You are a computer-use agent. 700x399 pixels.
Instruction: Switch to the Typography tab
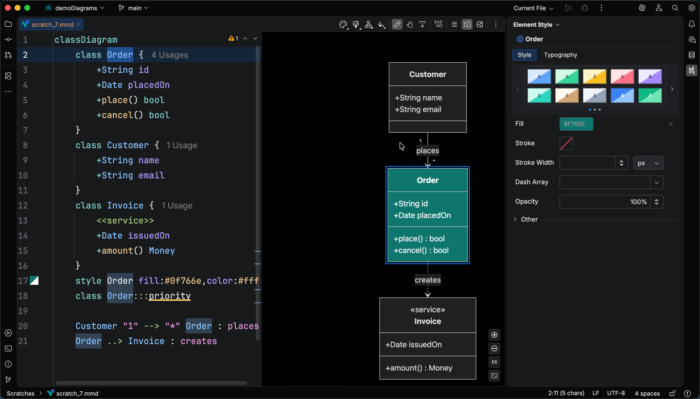pyautogui.click(x=560, y=55)
